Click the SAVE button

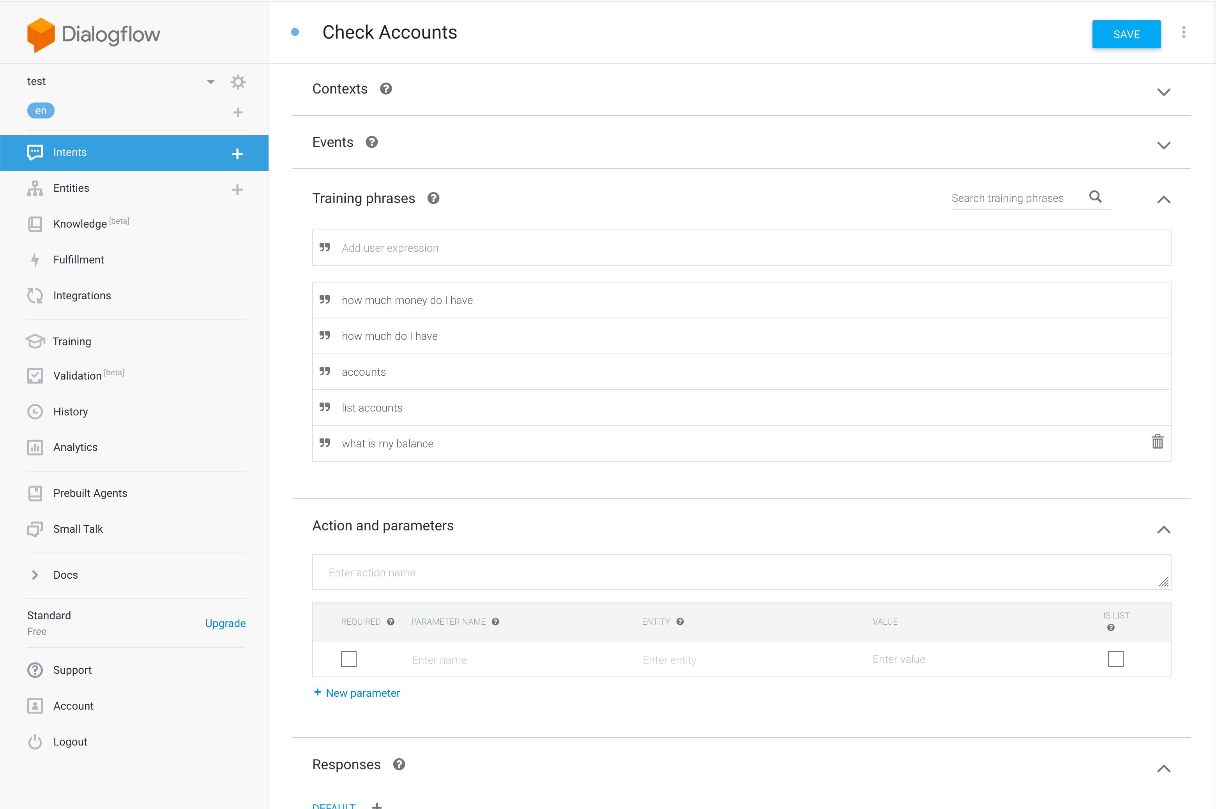(1126, 35)
